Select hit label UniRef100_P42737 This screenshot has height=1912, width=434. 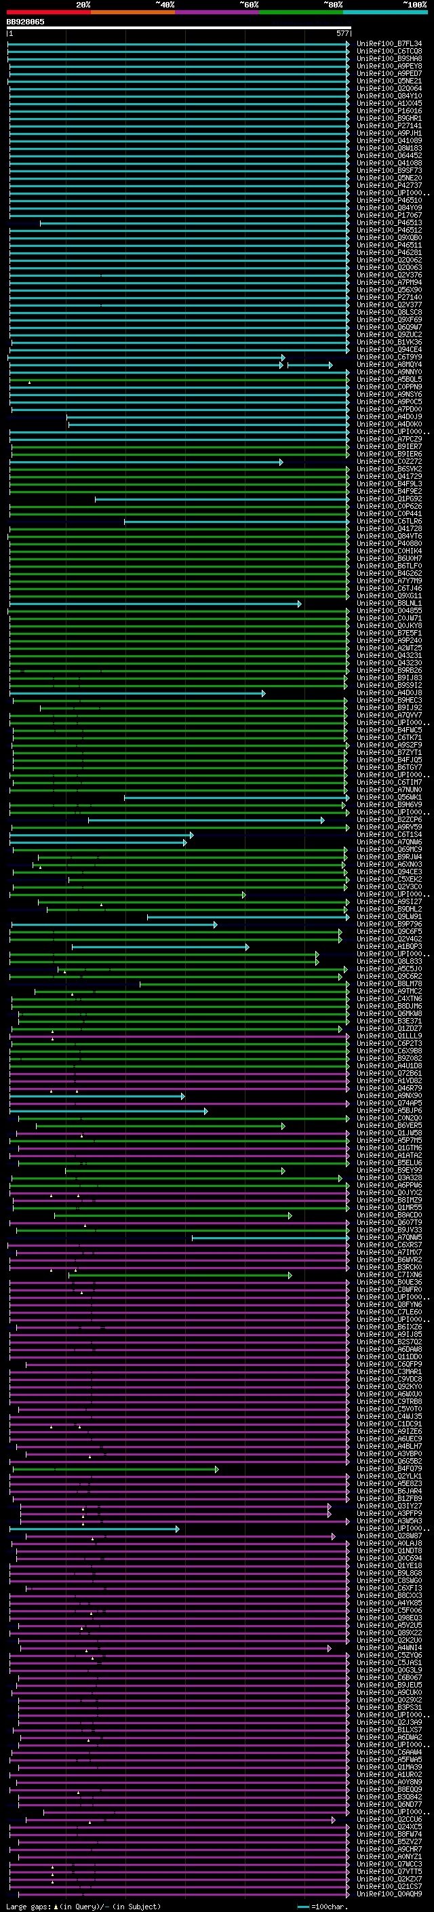(389, 186)
